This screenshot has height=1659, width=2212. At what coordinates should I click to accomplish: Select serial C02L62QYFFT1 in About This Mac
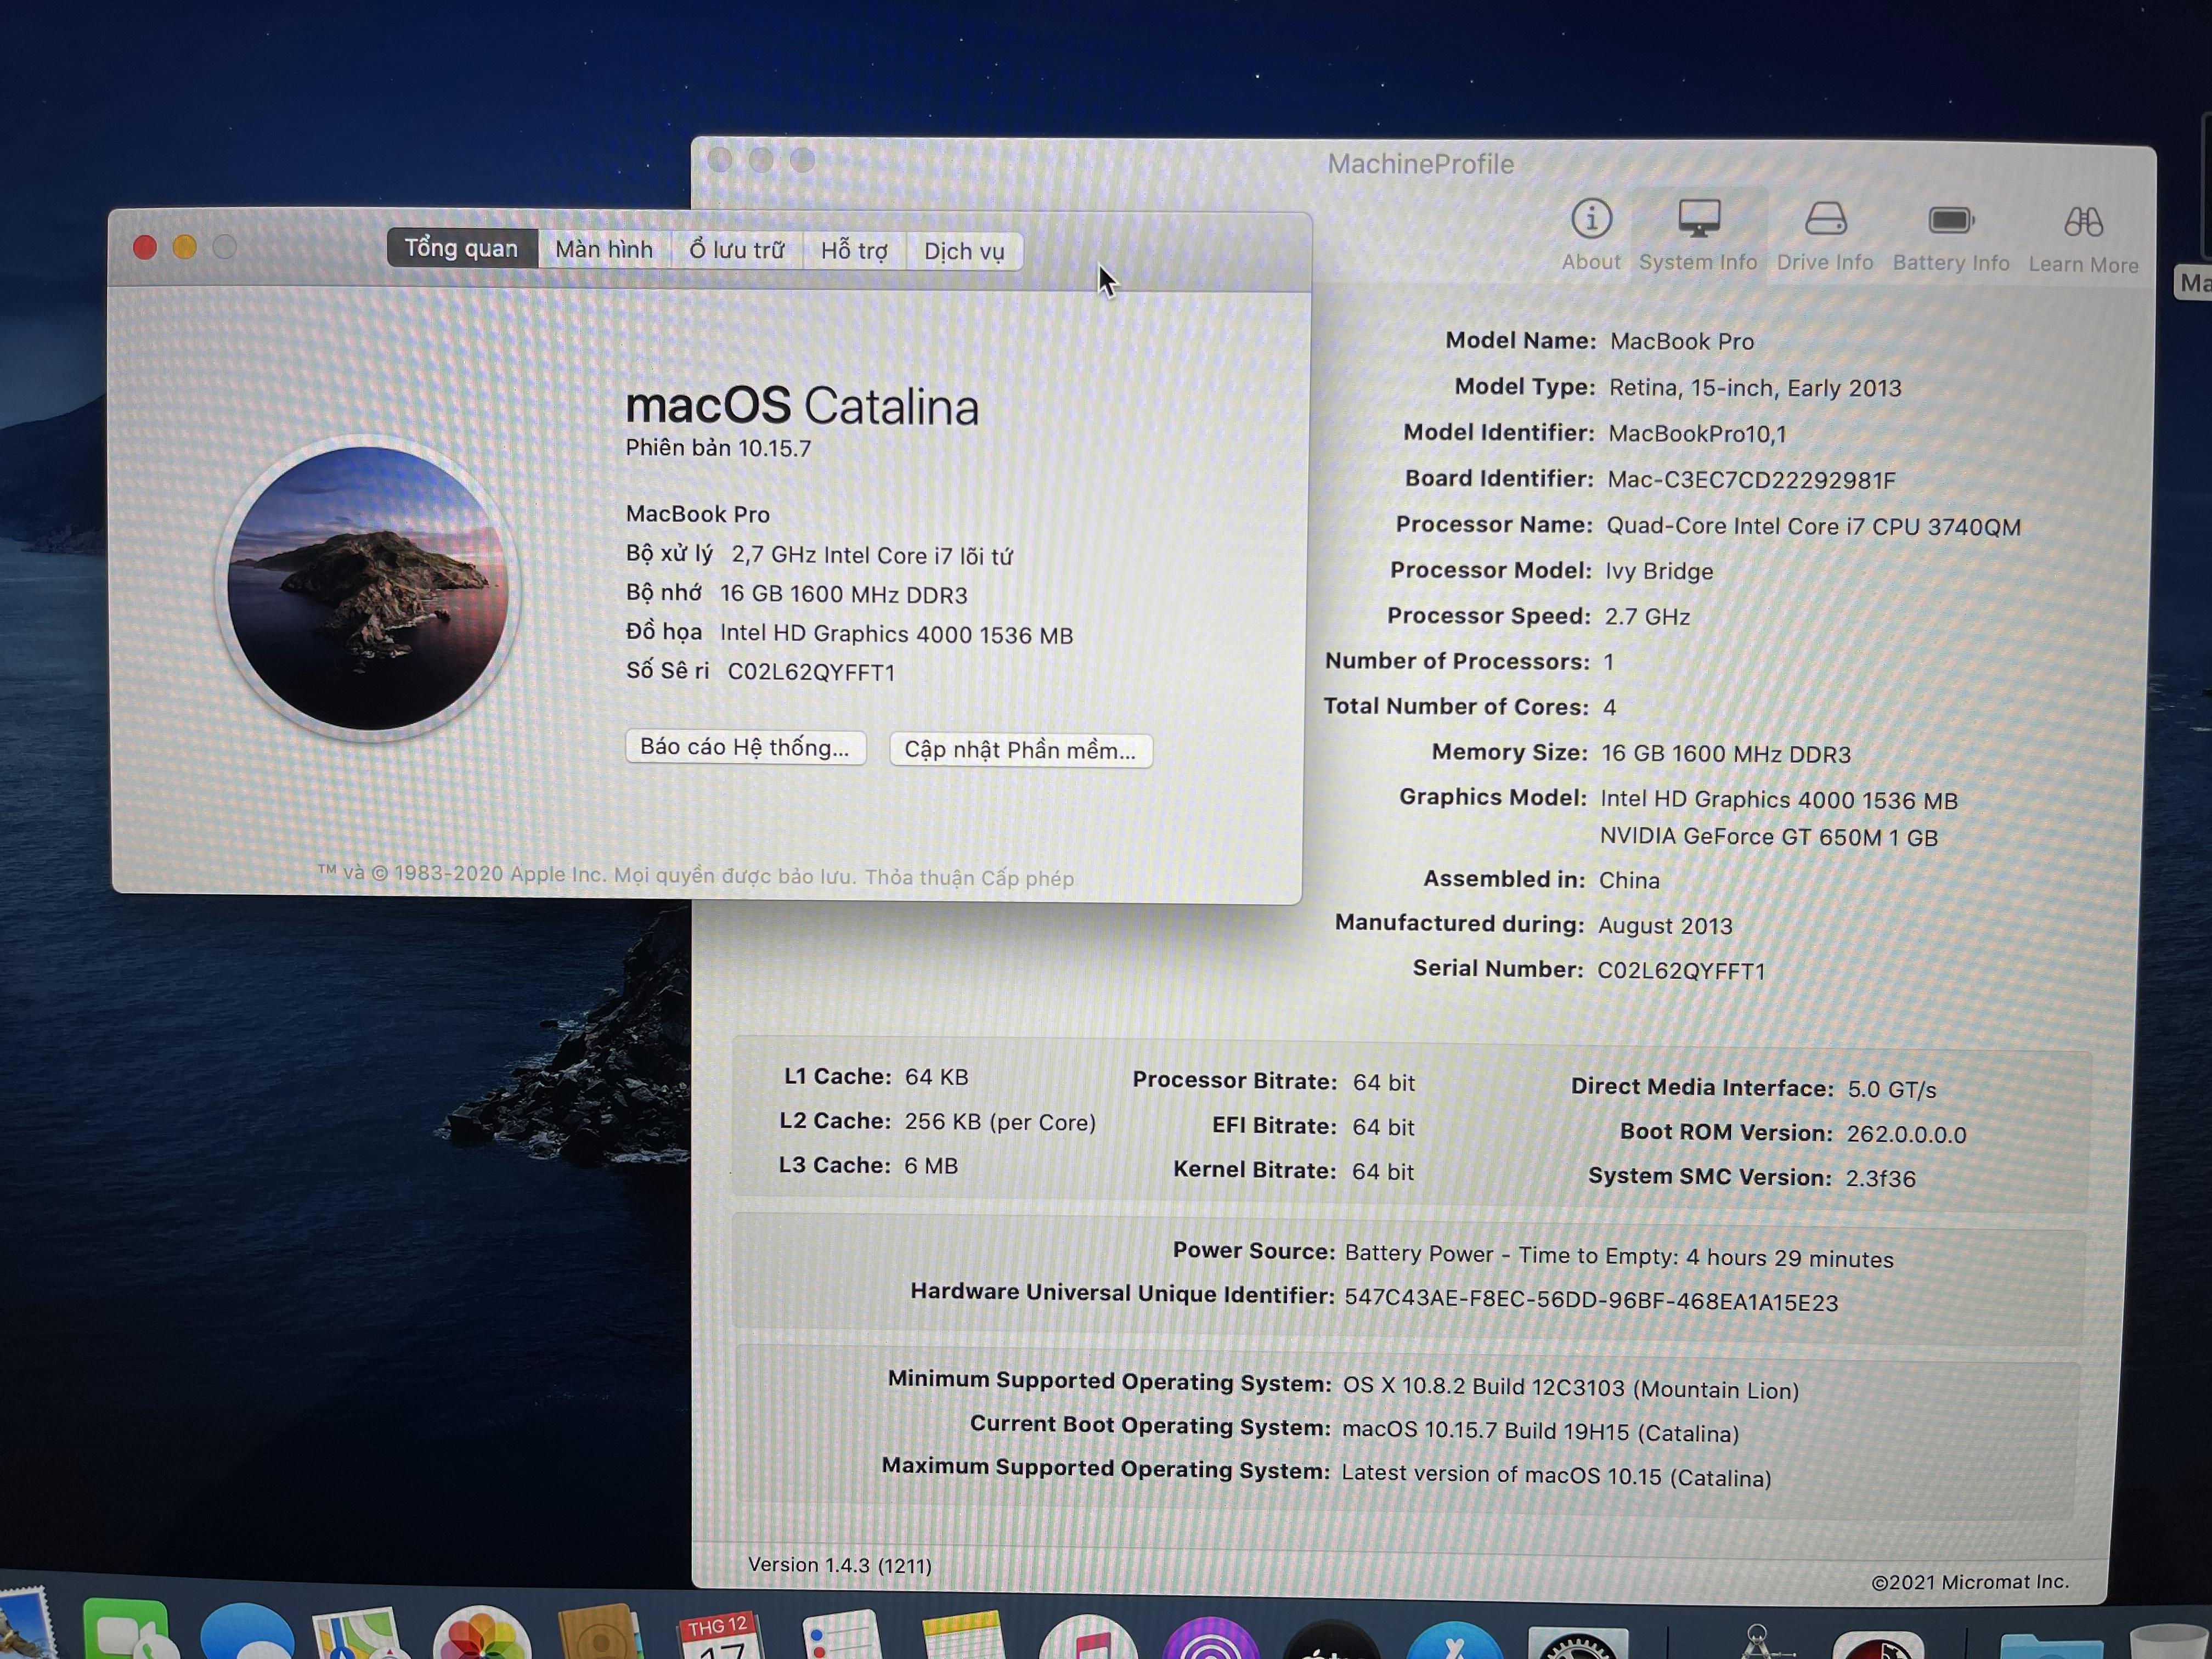coord(811,672)
